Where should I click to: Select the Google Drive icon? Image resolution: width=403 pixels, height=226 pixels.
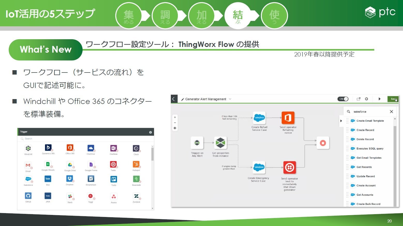[70, 165]
